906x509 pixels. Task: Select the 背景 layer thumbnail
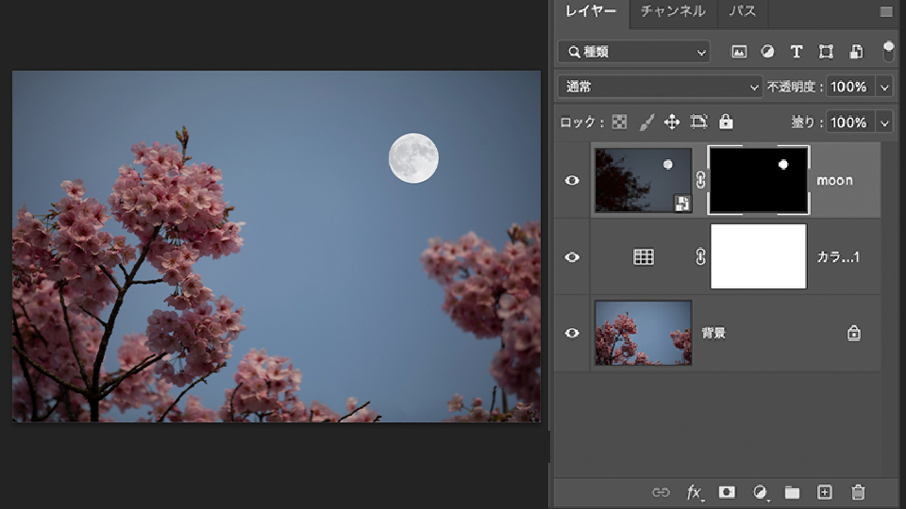point(643,333)
